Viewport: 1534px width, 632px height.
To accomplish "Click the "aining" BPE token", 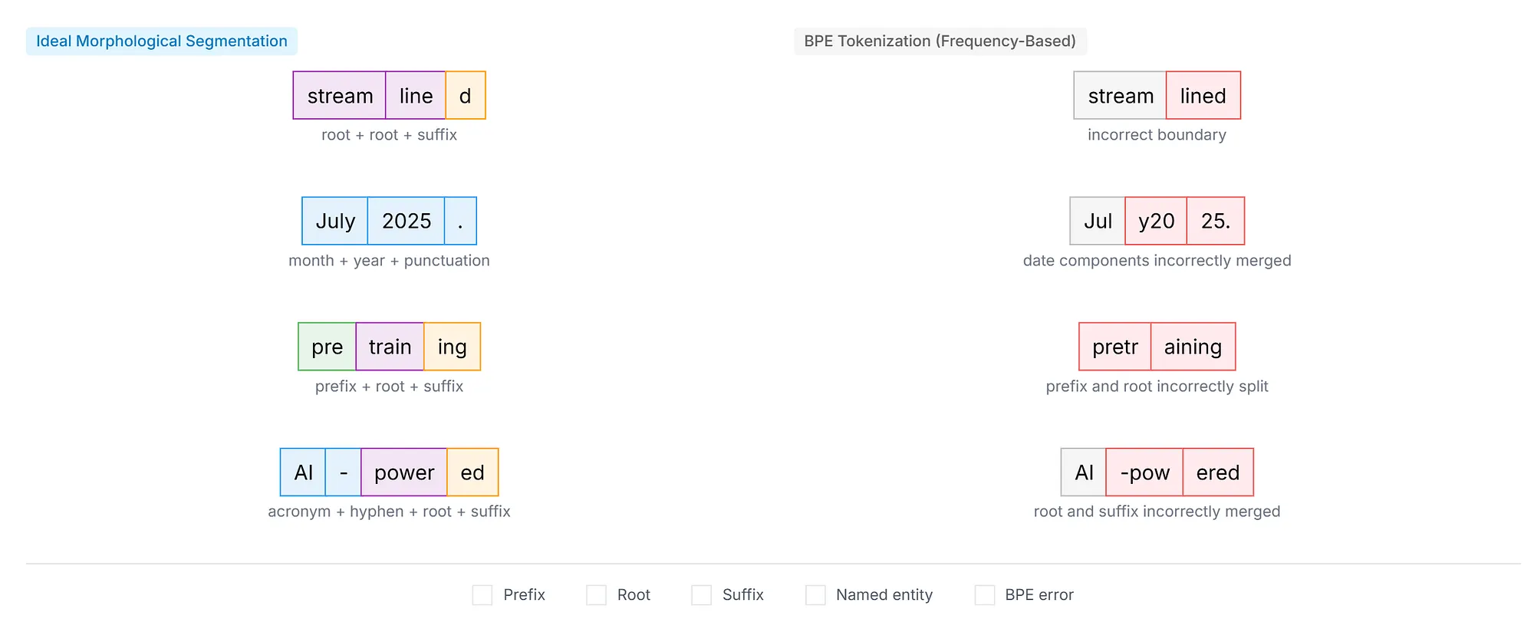I will pyautogui.click(x=1193, y=347).
